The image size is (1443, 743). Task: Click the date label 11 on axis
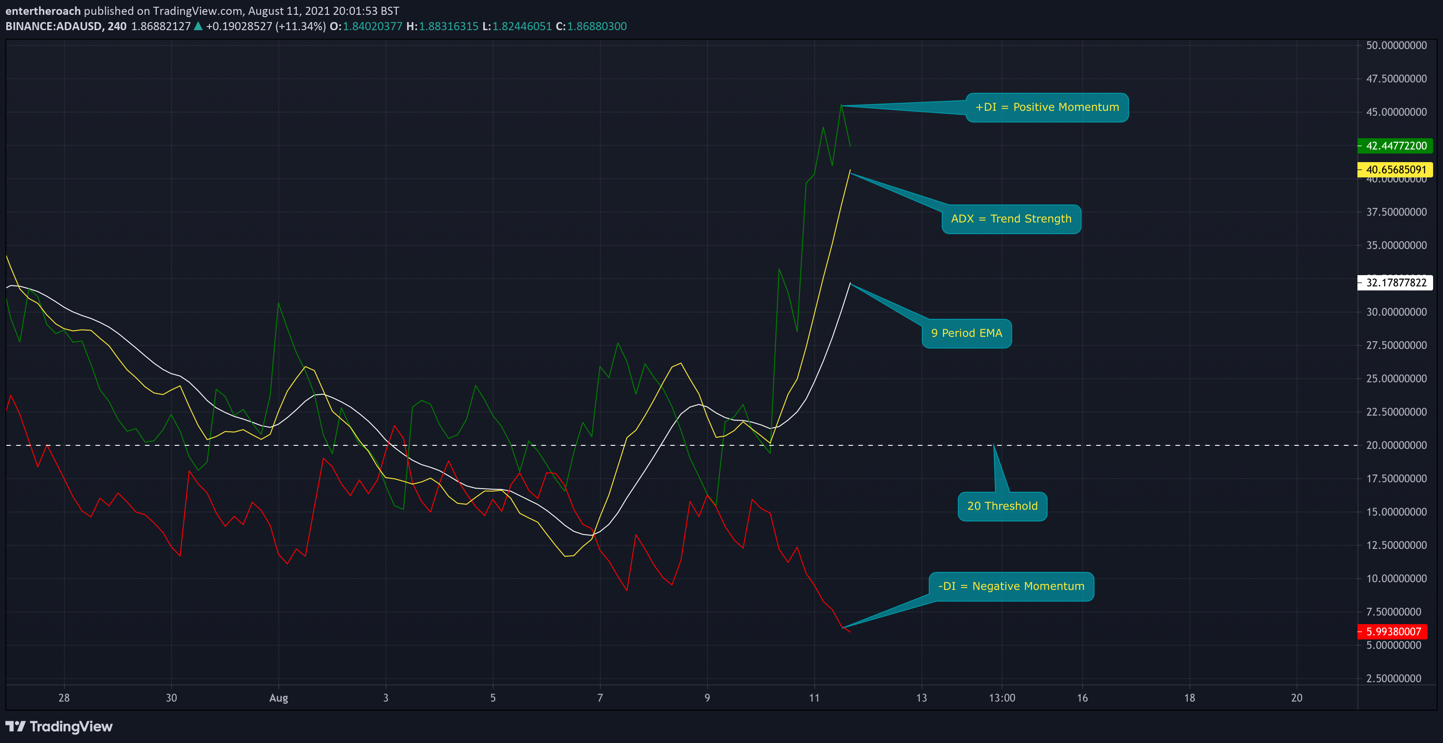point(814,698)
